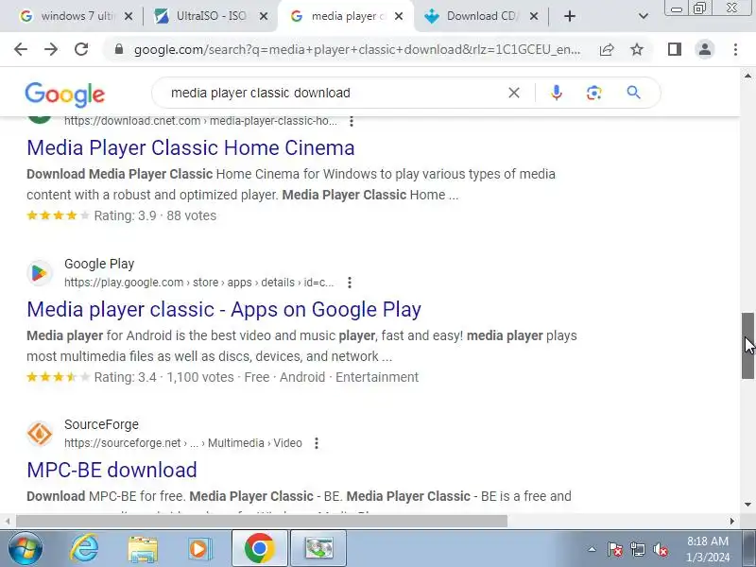
Task: Open more options for Google Play result
Action: pos(350,283)
